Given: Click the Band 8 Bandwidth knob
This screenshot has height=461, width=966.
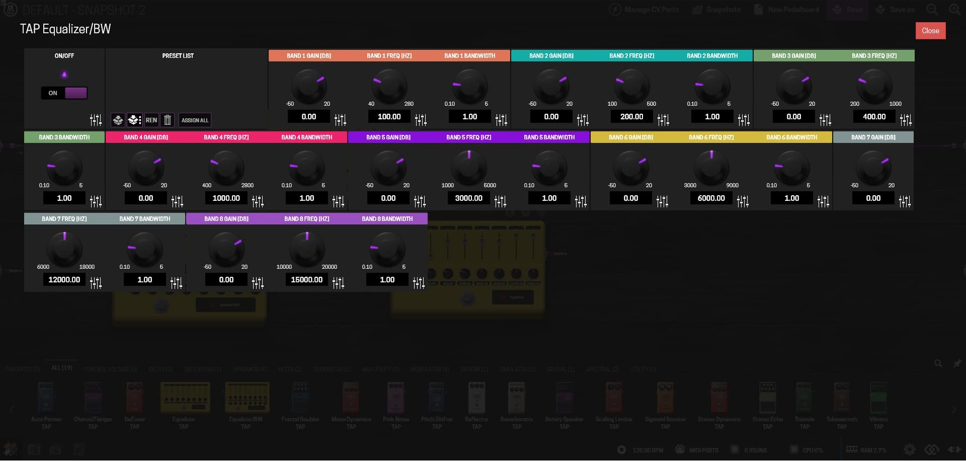Looking at the screenshot, I should tap(387, 250).
